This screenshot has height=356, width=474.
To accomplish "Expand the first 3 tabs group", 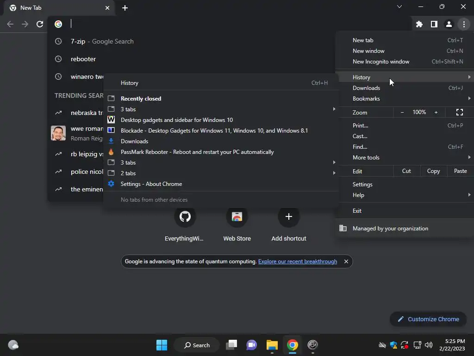I will [221, 109].
